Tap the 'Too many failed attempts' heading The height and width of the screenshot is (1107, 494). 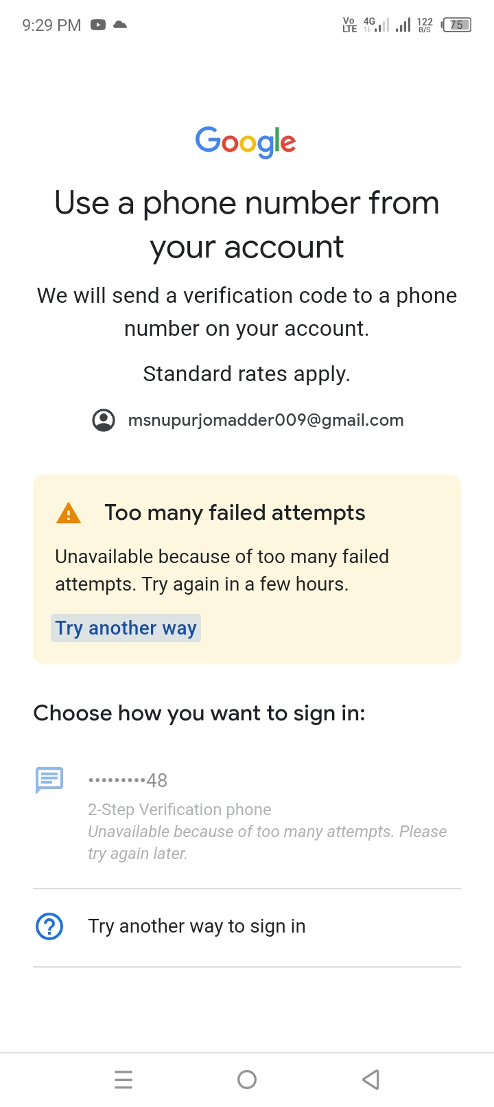click(235, 513)
